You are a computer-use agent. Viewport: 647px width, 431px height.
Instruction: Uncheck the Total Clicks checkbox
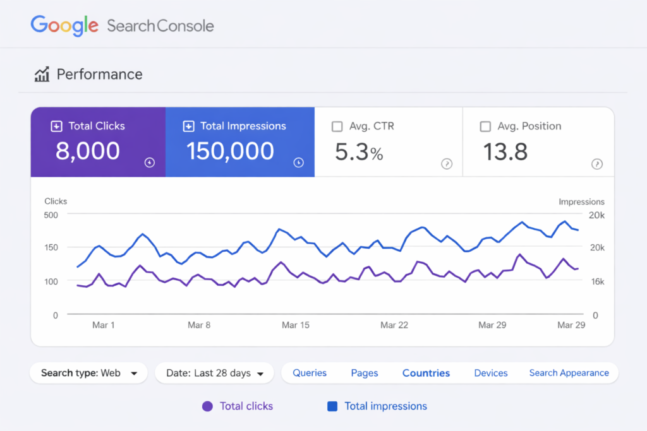(x=56, y=126)
